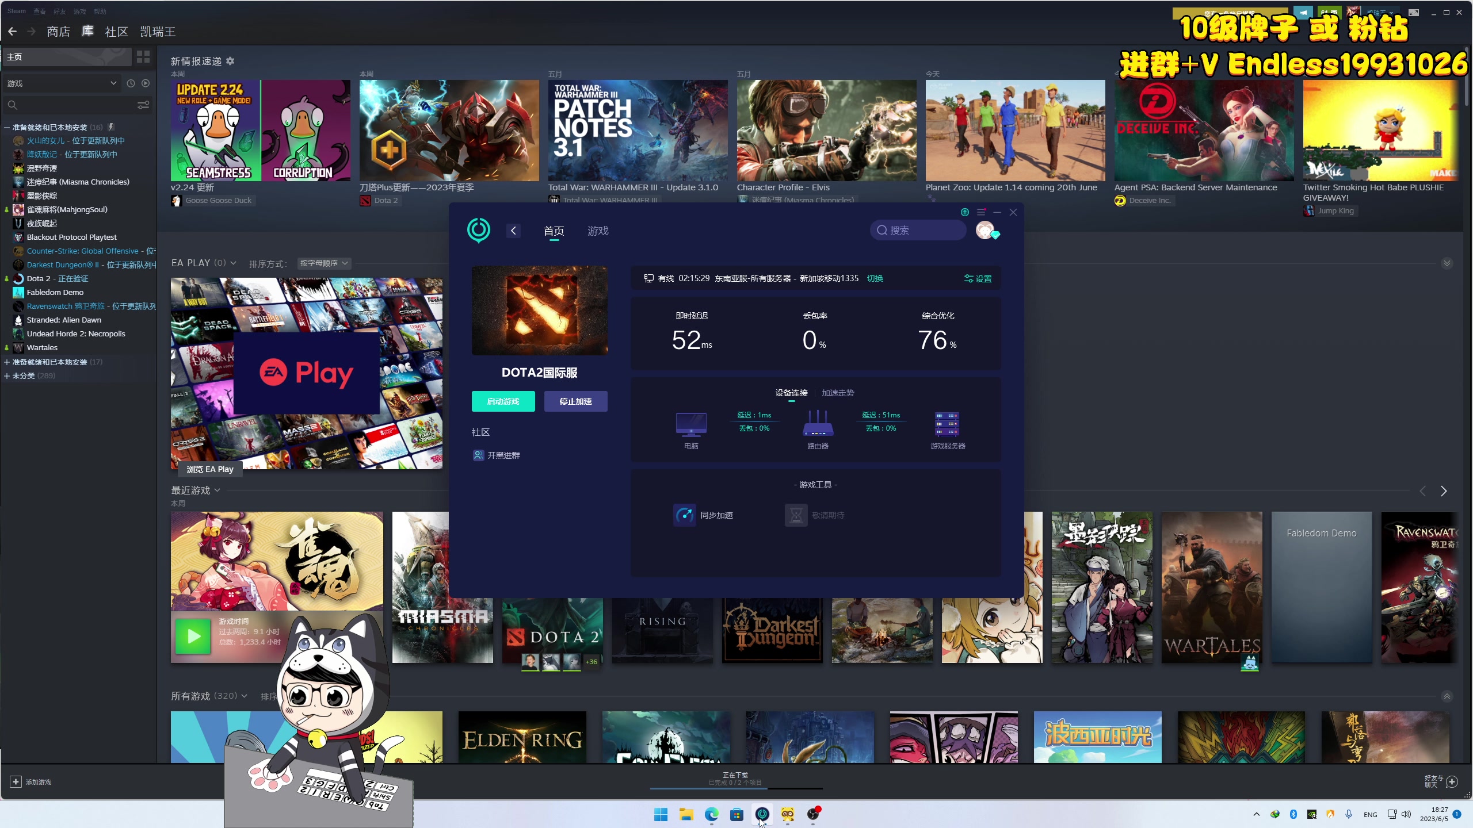
Task: Go back with Steam's left arrow
Action: [12, 32]
